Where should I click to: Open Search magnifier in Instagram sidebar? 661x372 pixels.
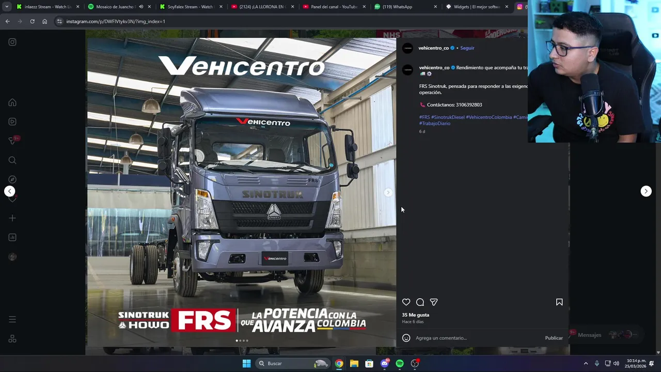12,160
